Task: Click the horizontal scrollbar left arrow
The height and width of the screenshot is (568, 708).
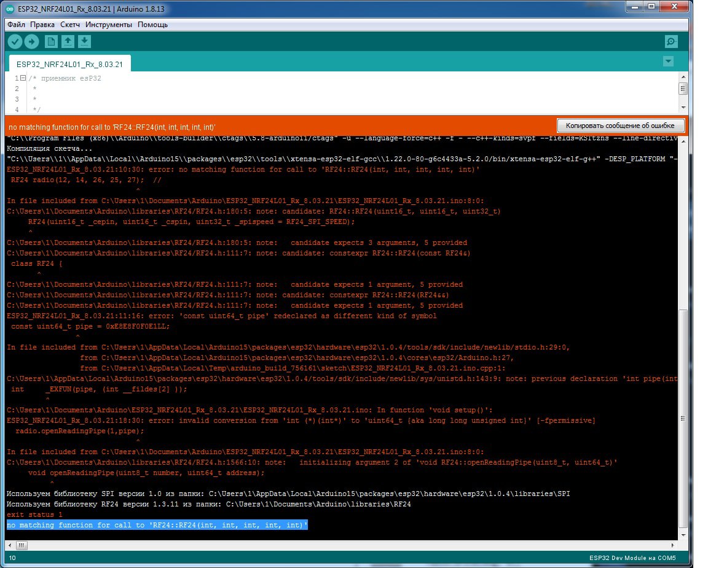Action: click(10, 545)
